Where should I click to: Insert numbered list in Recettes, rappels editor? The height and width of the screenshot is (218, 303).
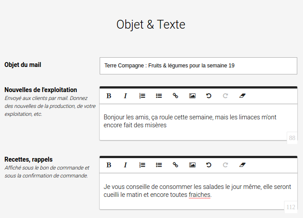(x=142, y=165)
